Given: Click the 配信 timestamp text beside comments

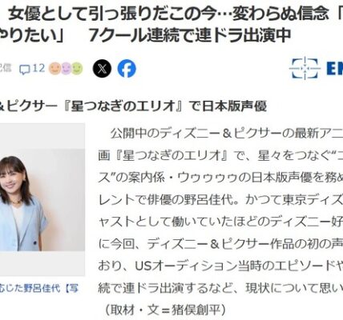Looking at the screenshot, I should (5, 68).
